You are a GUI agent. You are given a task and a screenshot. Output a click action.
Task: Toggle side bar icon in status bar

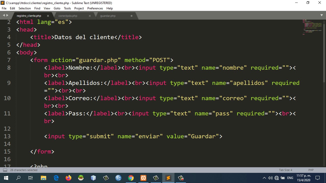tap(5, 170)
